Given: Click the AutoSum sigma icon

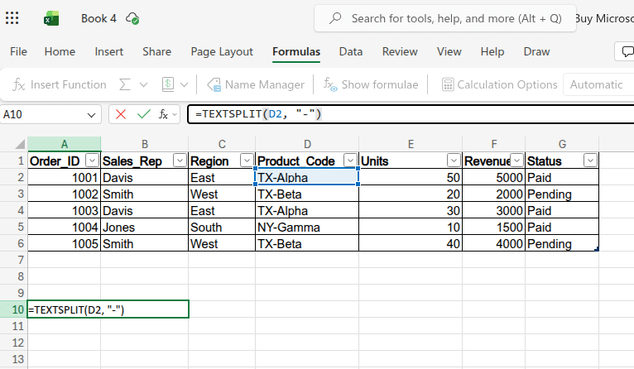Looking at the screenshot, I should pyautogui.click(x=125, y=84).
